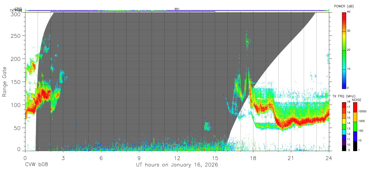Click the purple 10–11 MHz TX FRQ swatch
Screen dimensions: 370x171
[344, 143]
